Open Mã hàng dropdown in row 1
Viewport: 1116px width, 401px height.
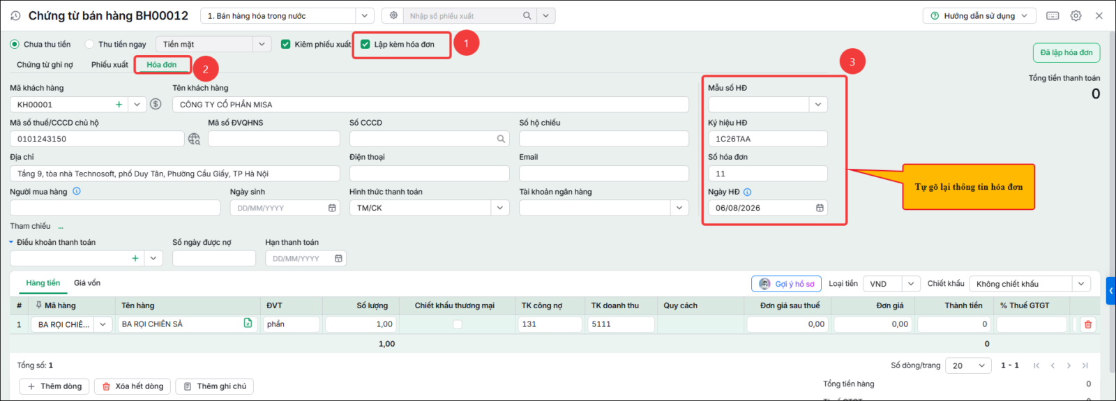point(103,324)
